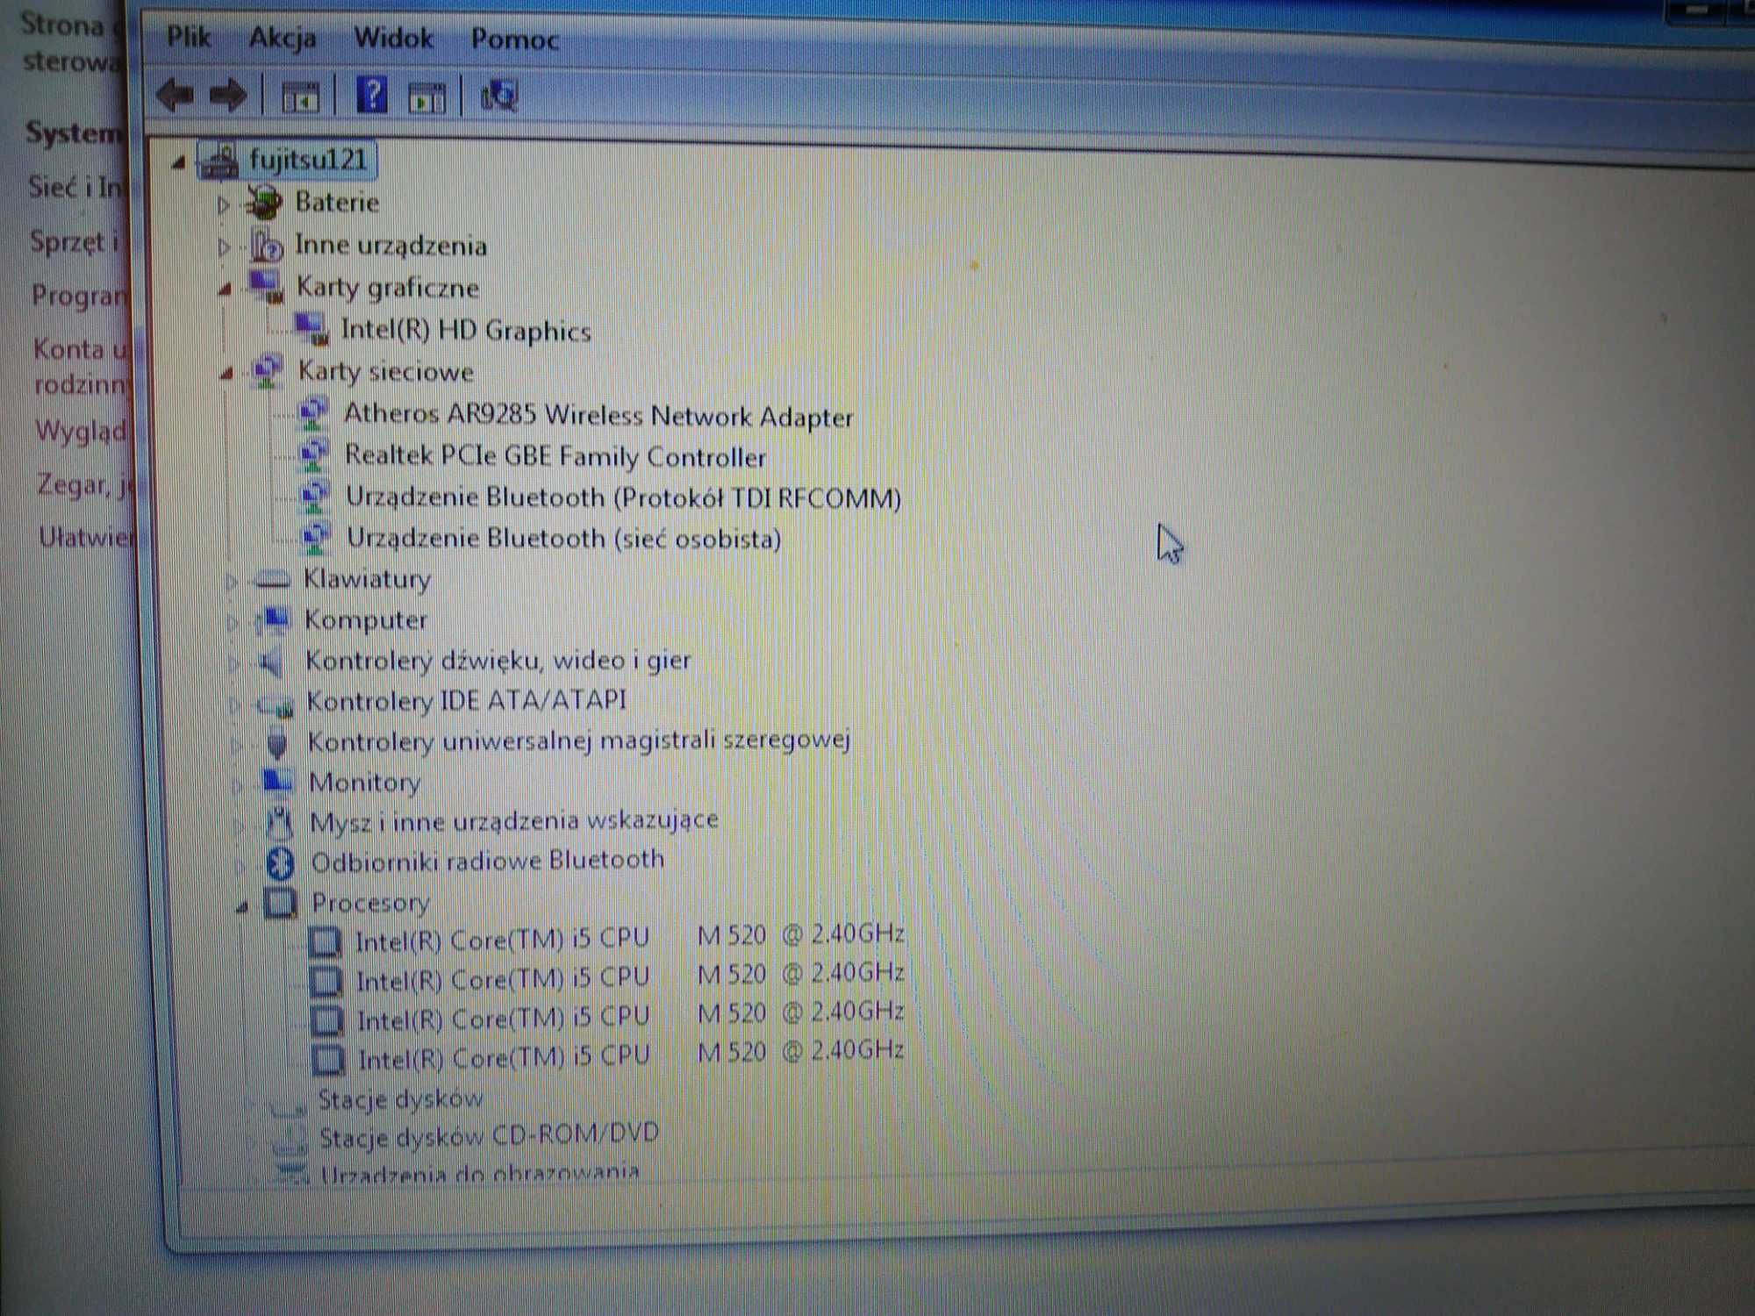Open Help via the question mark icon
1755x1316 pixels.
coord(372,94)
